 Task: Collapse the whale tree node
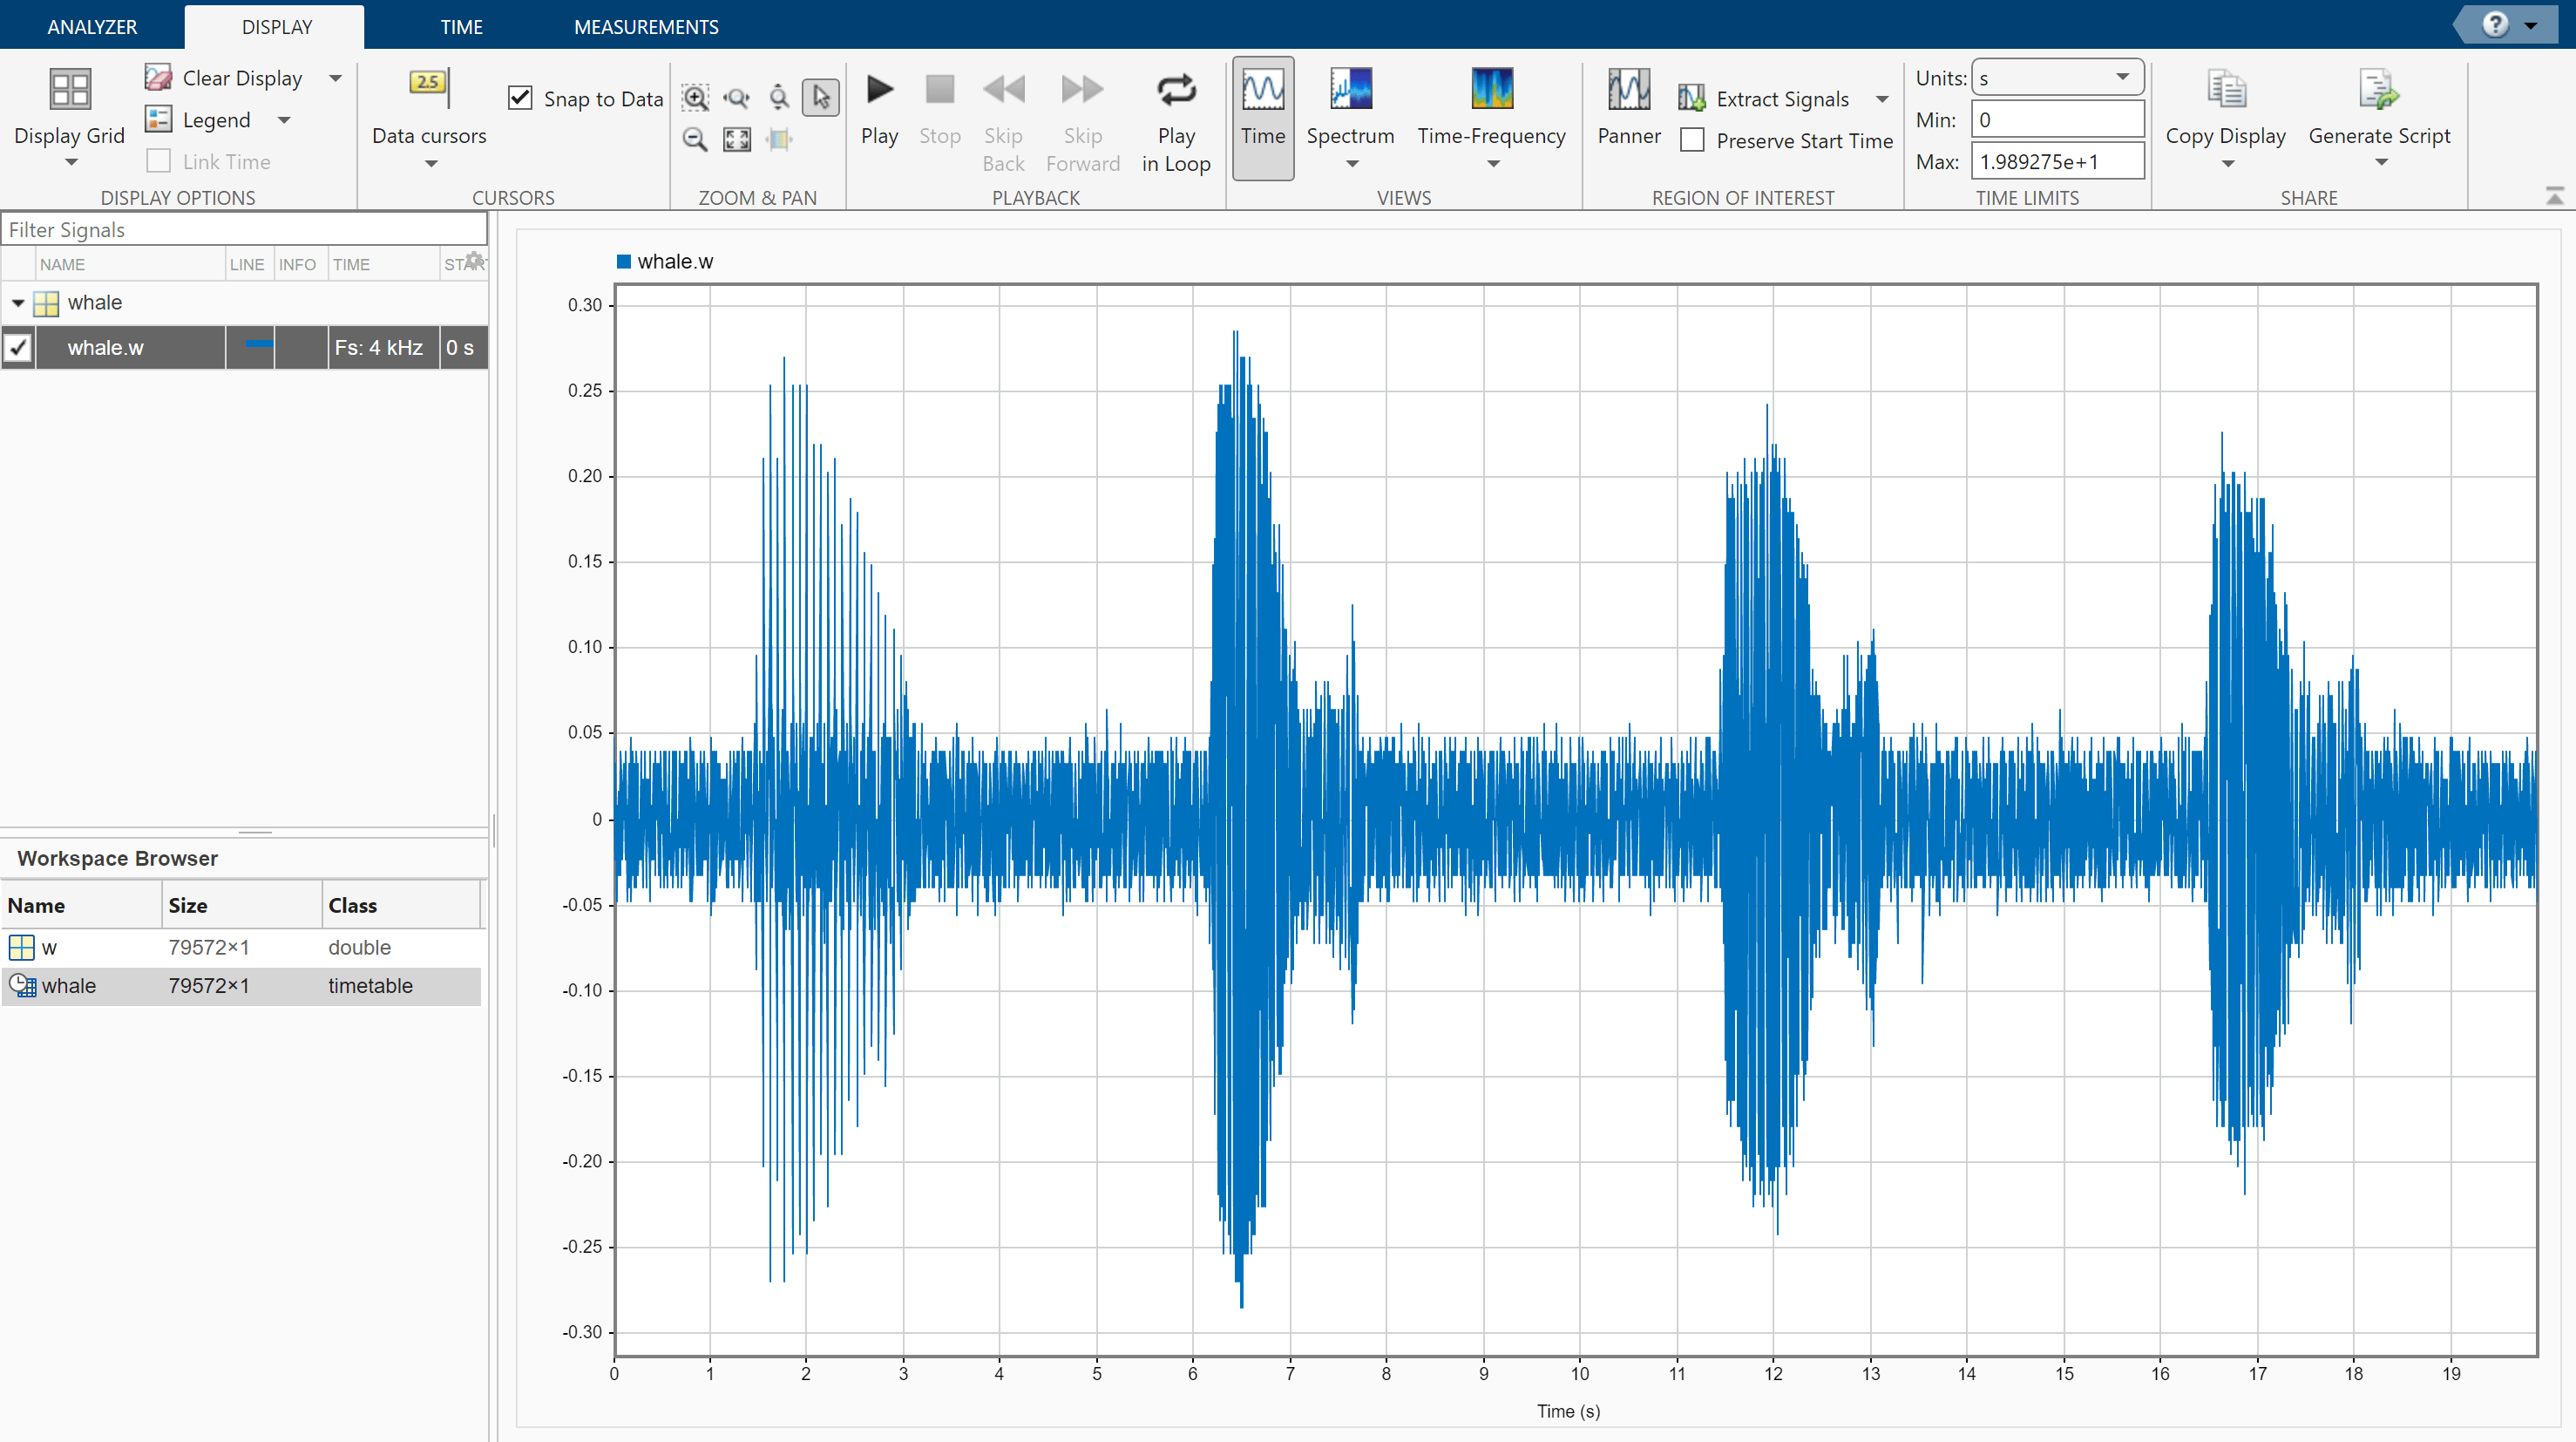click(18, 303)
